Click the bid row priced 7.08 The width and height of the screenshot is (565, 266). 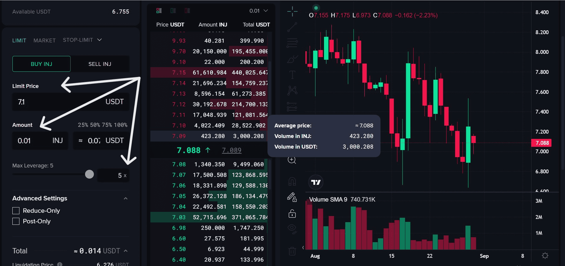click(210, 164)
